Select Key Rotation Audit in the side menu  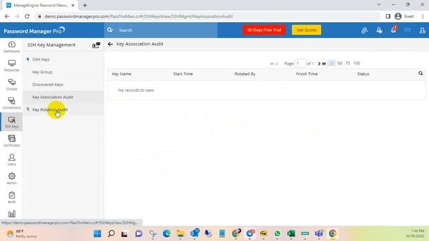click(50, 110)
